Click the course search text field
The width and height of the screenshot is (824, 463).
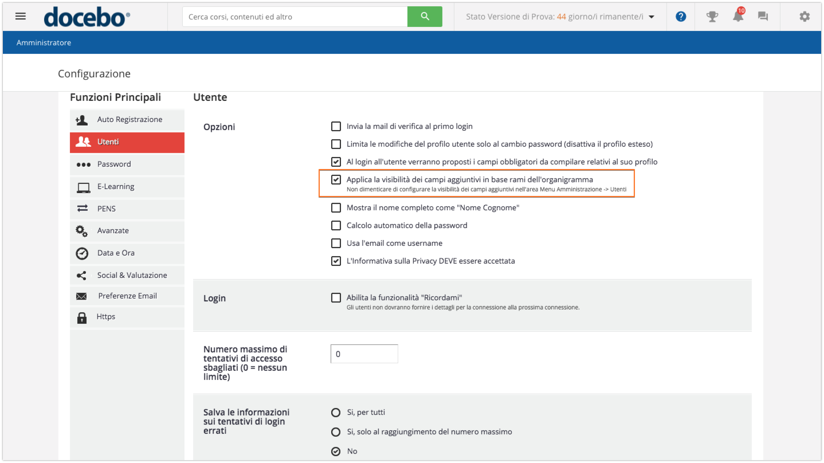tap(295, 17)
